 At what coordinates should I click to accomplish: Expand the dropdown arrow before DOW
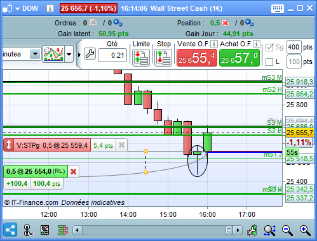[x=18, y=9]
